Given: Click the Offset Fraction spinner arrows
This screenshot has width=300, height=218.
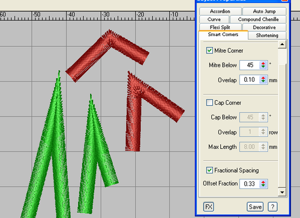Looking at the screenshot, I should pyautogui.click(x=263, y=184).
